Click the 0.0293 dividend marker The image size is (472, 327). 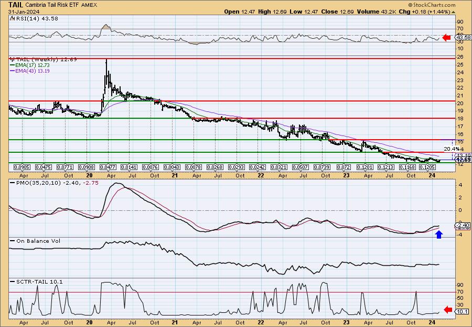(237, 167)
